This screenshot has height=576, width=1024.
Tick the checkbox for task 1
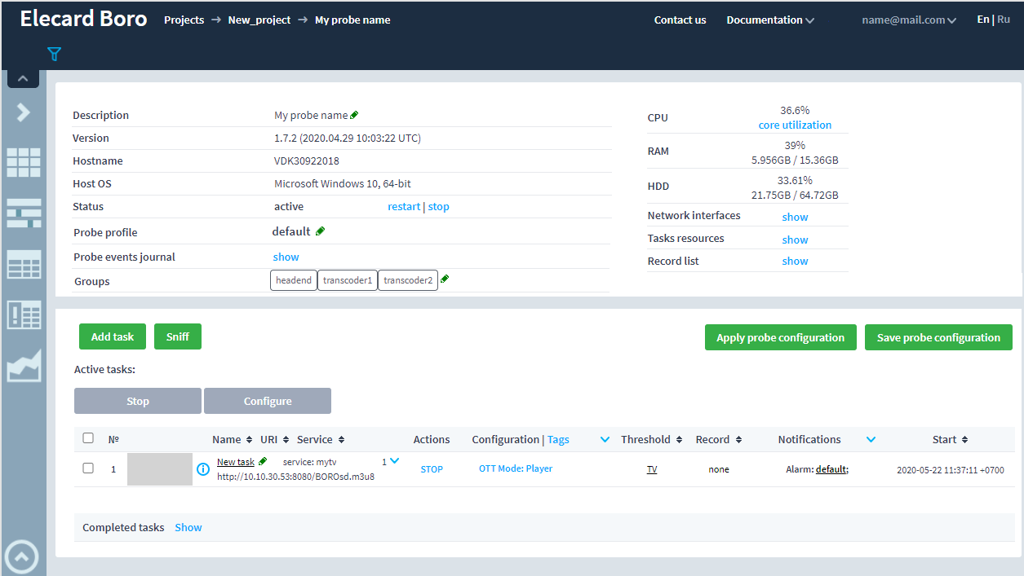click(x=88, y=468)
